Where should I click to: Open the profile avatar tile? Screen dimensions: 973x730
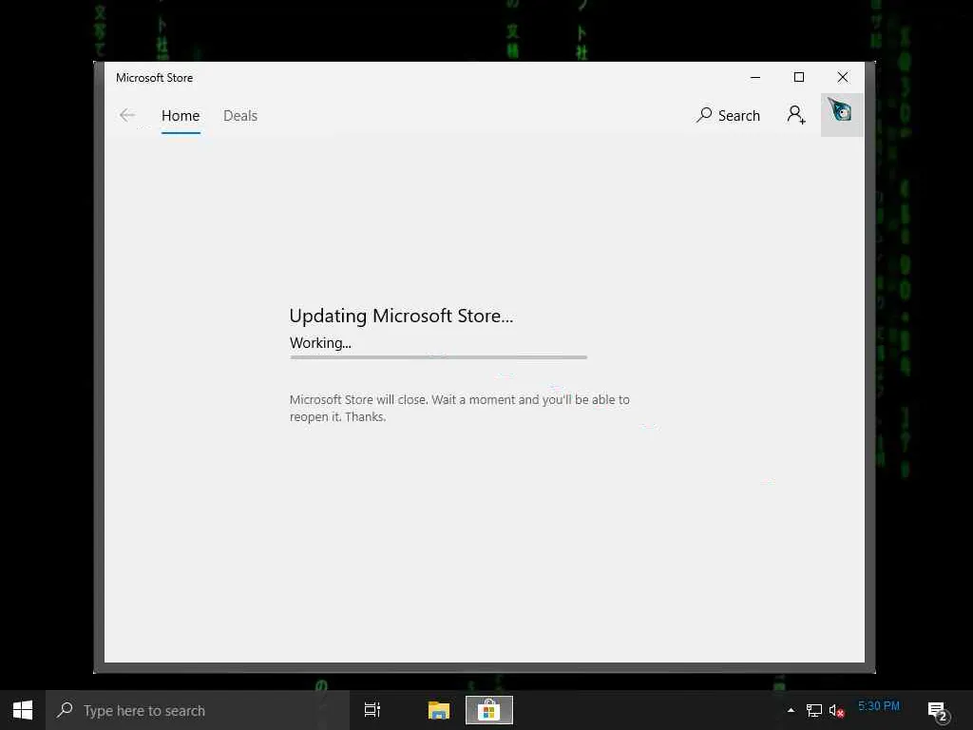[x=842, y=115]
